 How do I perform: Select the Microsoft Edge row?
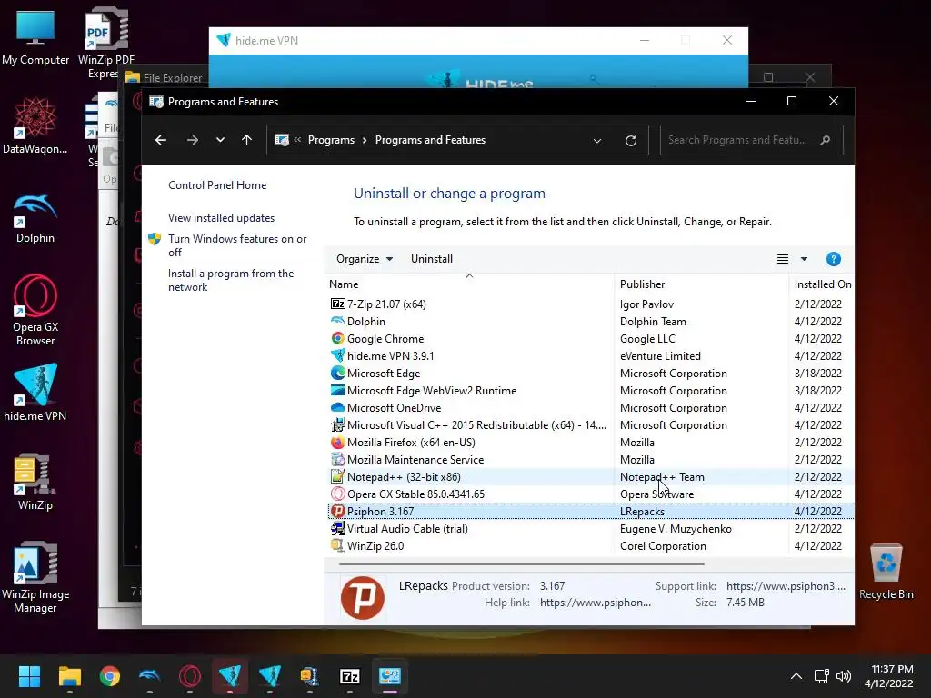point(591,374)
